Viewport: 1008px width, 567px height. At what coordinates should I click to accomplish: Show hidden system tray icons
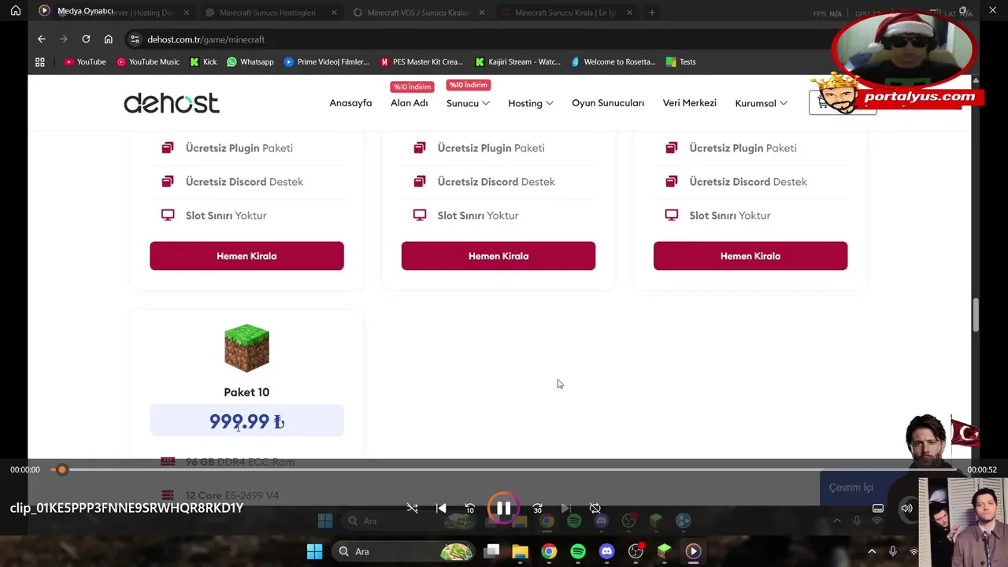(872, 551)
